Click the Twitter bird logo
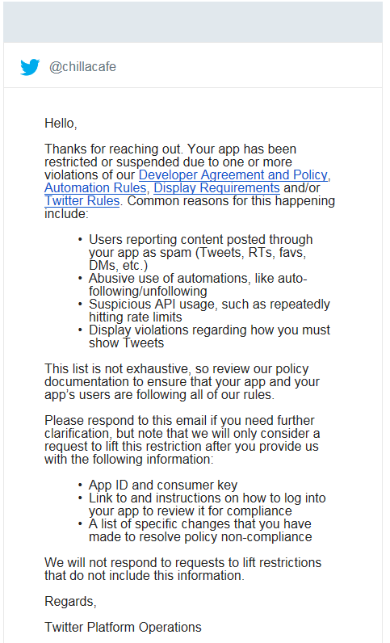The height and width of the screenshot is (643, 390). [30, 67]
